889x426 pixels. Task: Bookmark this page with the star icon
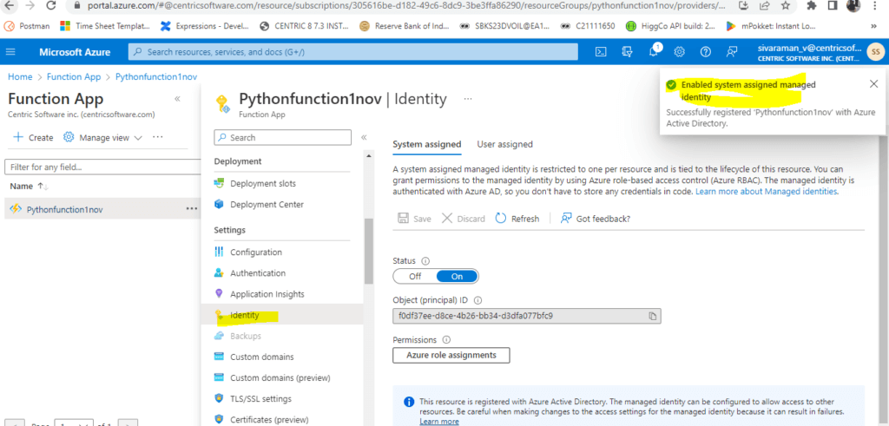click(x=785, y=6)
